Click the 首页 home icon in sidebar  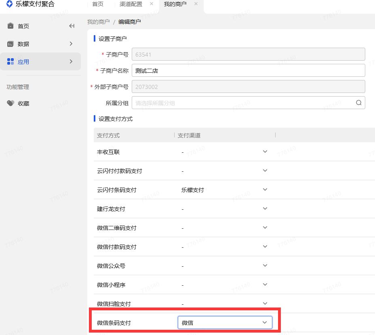(11, 25)
